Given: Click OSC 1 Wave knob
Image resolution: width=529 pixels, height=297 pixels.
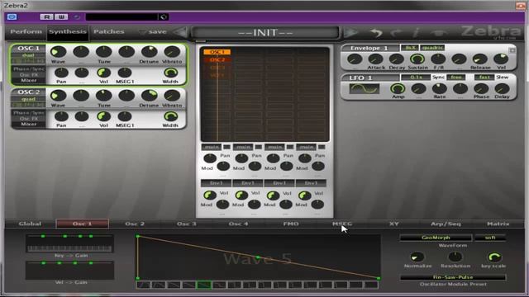Looking at the screenshot, I should pyautogui.click(x=59, y=52).
